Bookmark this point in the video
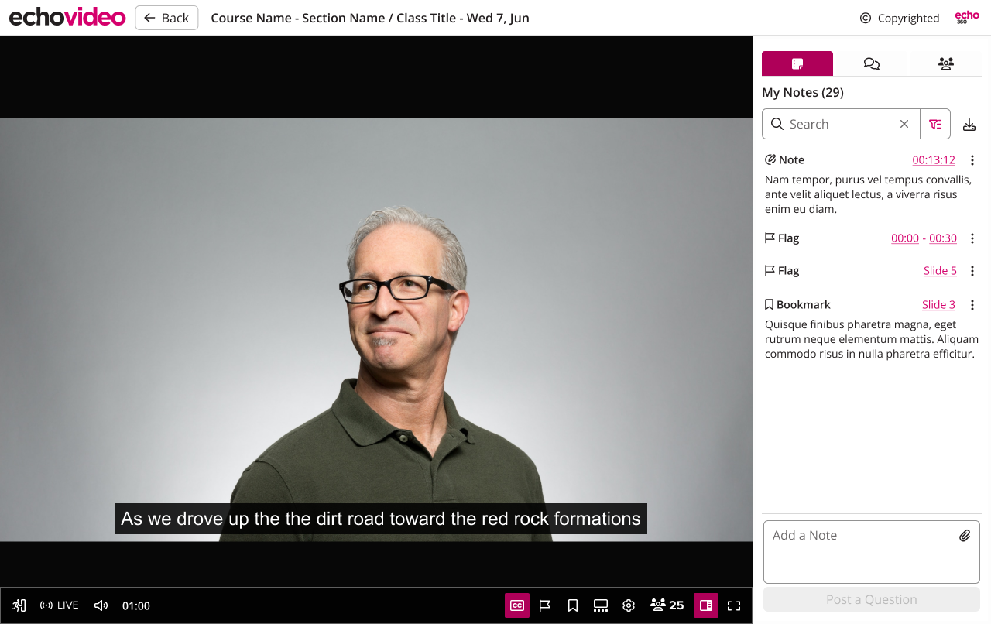The height and width of the screenshot is (624, 991). point(572,605)
